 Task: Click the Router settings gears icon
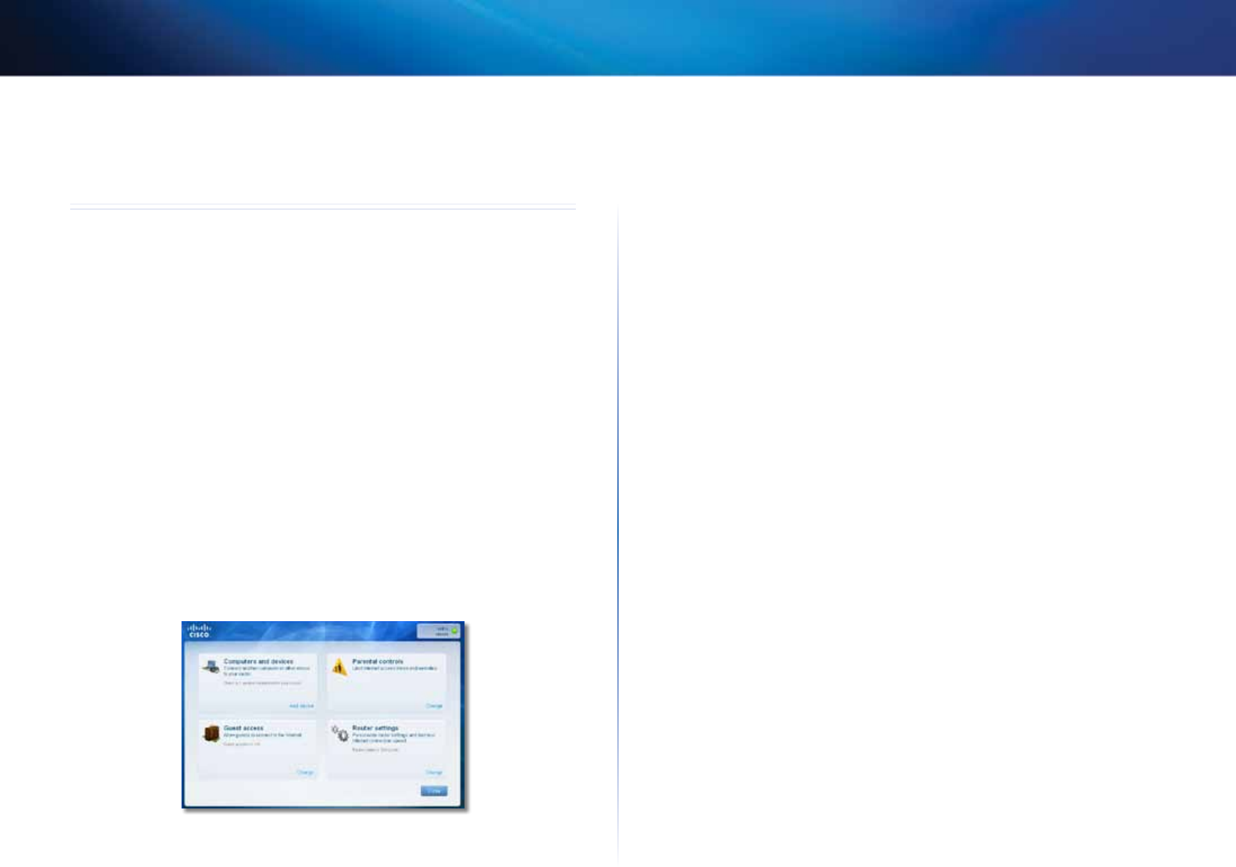(x=339, y=734)
